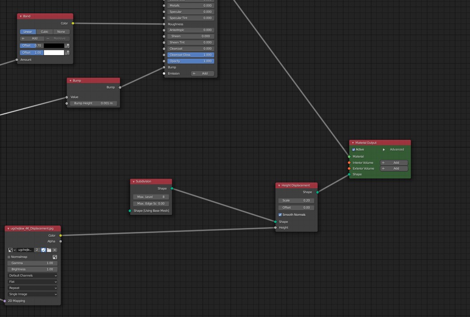470x317 pixels.
Task: Click the fake user shield icon
Action: point(44,250)
